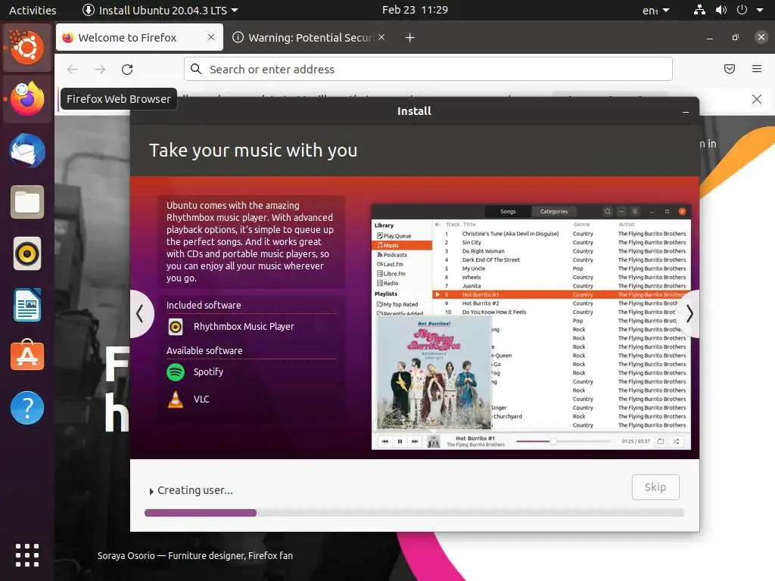Image resolution: width=775 pixels, height=581 pixels.
Task: Open Thunderbird Mail from the dock
Action: (x=27, y=151)
